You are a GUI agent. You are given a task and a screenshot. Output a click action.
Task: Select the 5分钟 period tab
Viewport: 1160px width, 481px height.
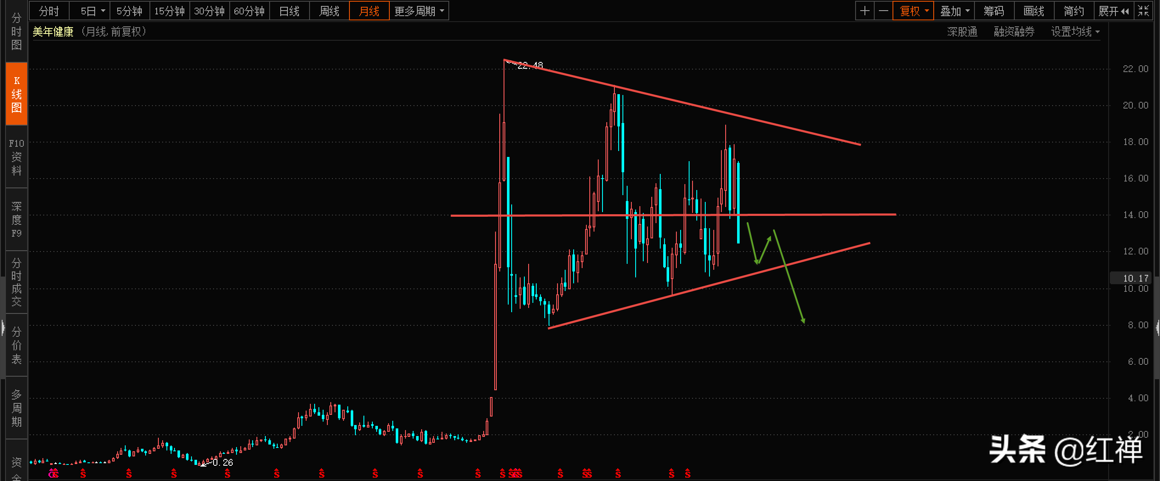pyautogui.click(x=129, y=11)
